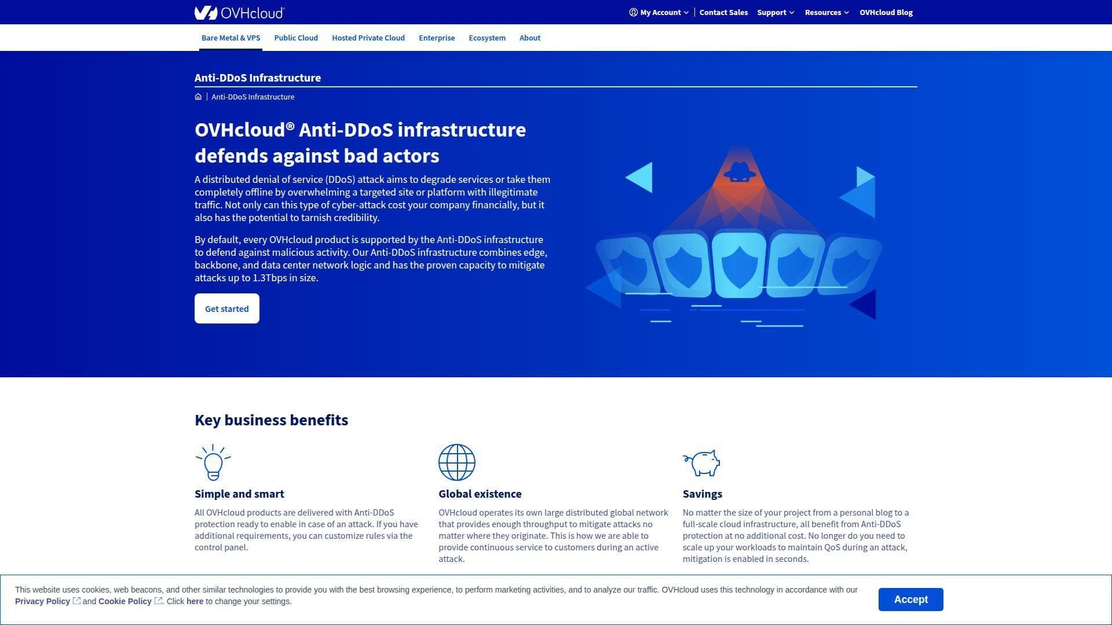Click the globe icon above Global existence
1112x625 pixels.
click(457, 462)
